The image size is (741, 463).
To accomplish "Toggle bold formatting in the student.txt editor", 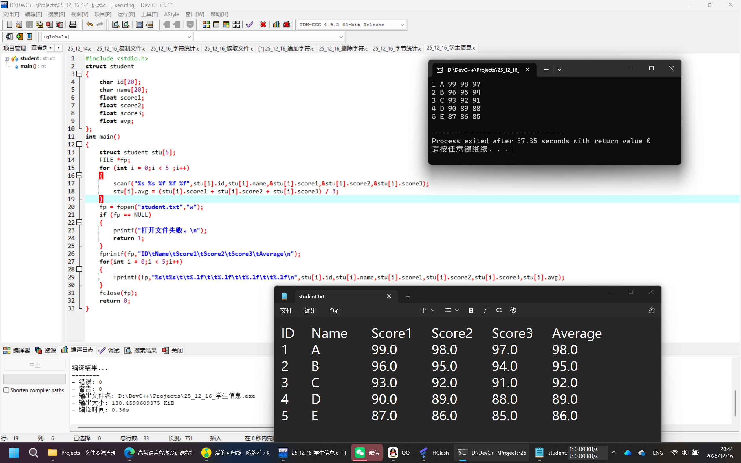I will pos(471,310).
